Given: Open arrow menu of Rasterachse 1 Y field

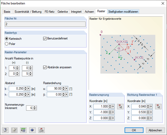Looking at the screenshot, I should (151, 112).
